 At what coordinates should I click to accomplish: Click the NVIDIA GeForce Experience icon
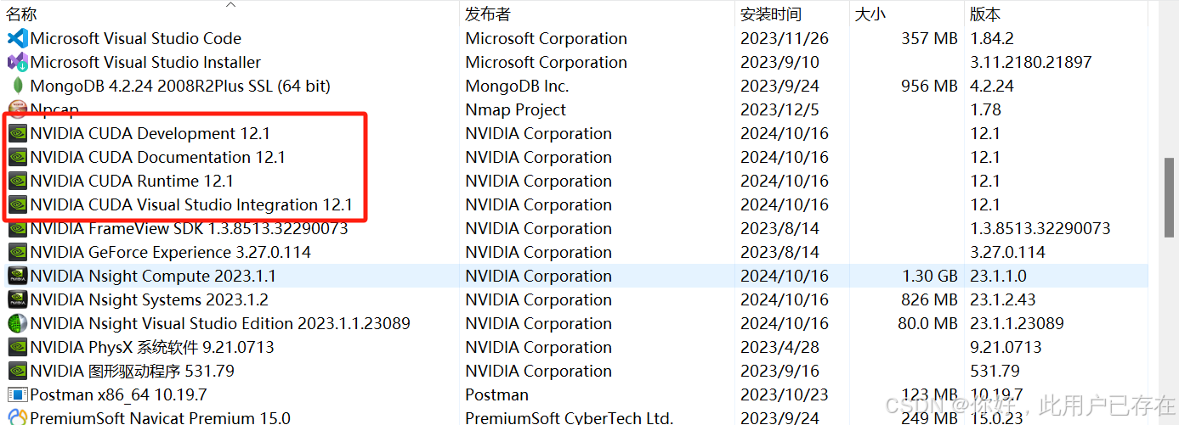coord(17,252)
